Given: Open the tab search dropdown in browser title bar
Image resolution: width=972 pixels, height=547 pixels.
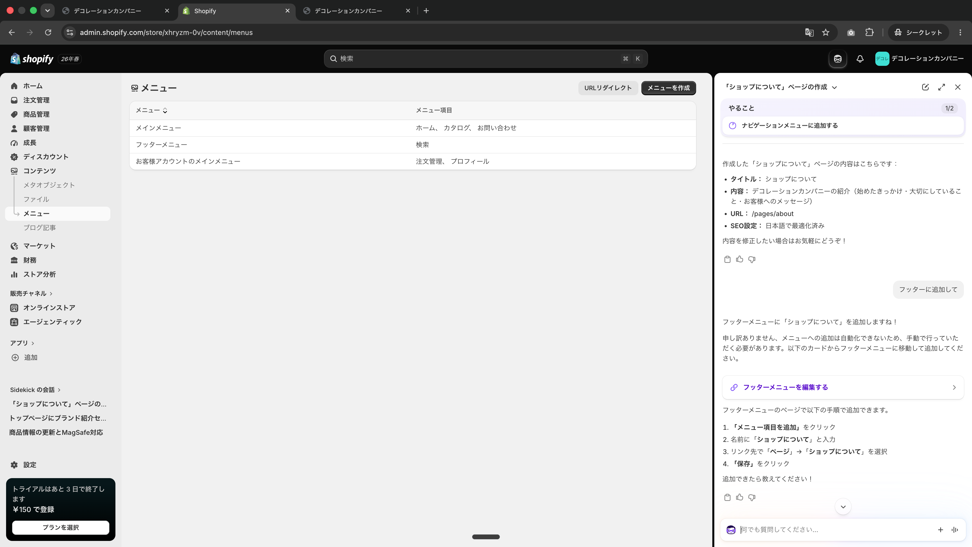Looking at the screenshot, I should pyautogui.click(x=48, y=11).
